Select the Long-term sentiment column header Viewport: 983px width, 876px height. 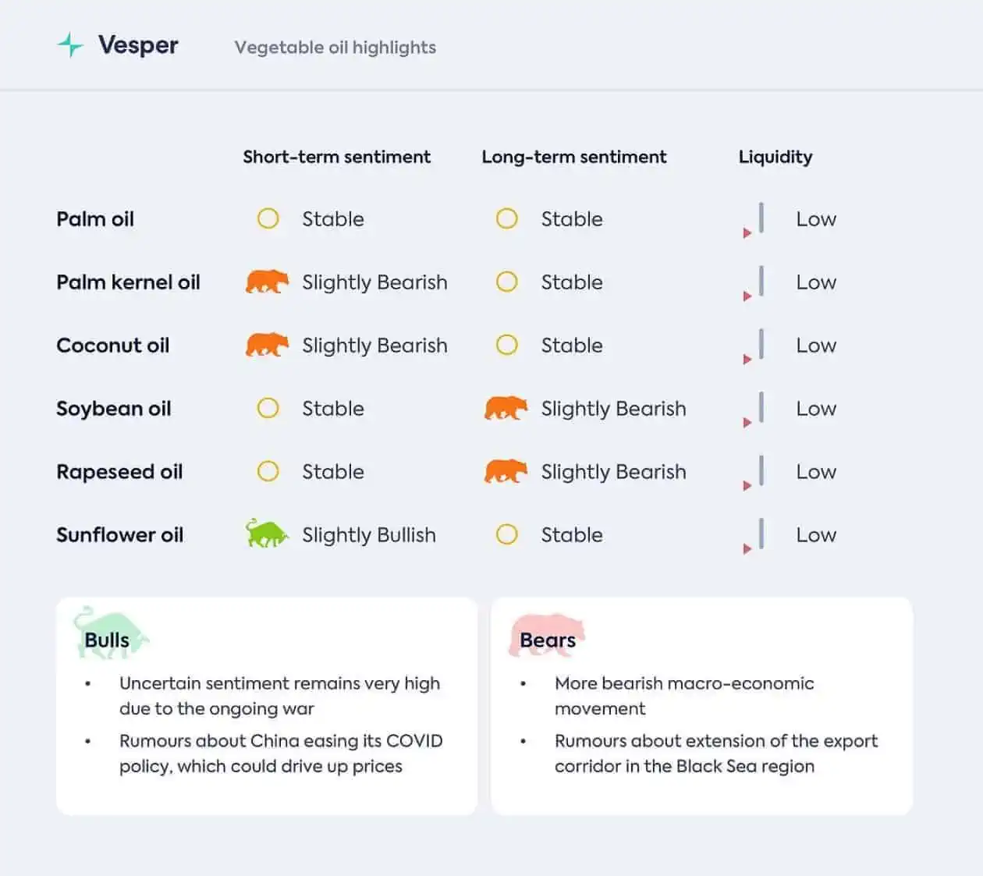tap(574, 157)
